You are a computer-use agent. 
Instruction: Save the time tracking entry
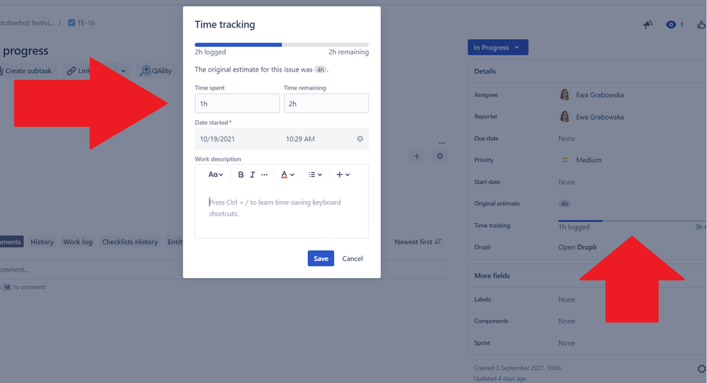click(321, 258)
